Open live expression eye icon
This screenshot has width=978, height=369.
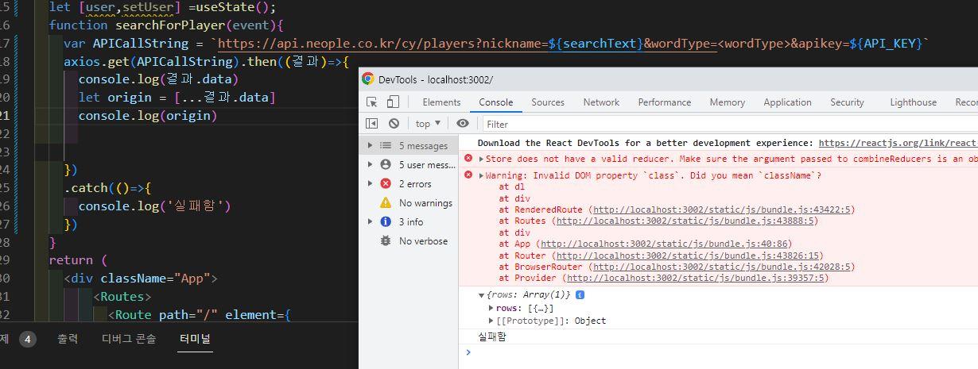coord(462,124)
